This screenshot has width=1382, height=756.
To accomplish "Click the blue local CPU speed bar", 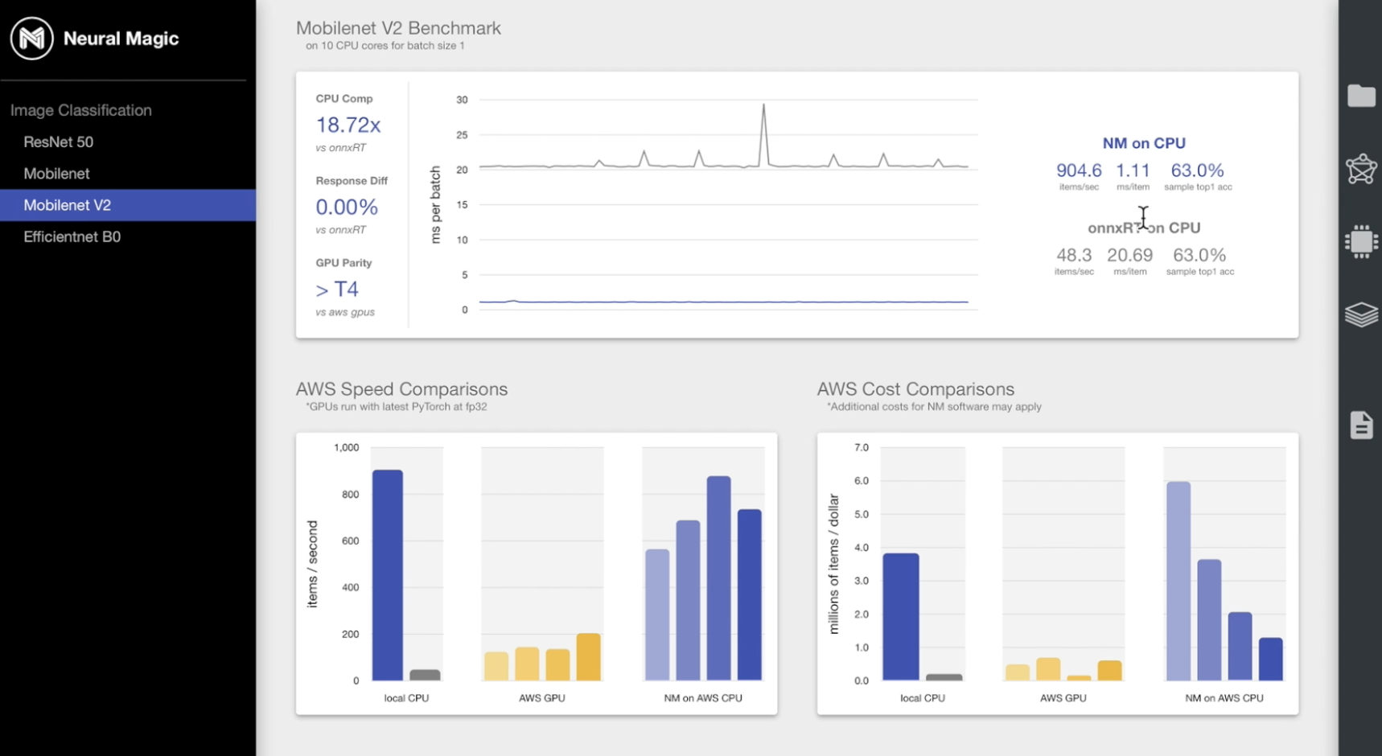I will click(388, 575).
